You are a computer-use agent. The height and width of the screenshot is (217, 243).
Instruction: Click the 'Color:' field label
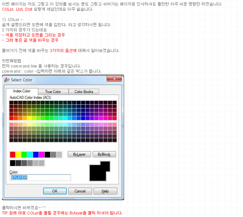14,172
